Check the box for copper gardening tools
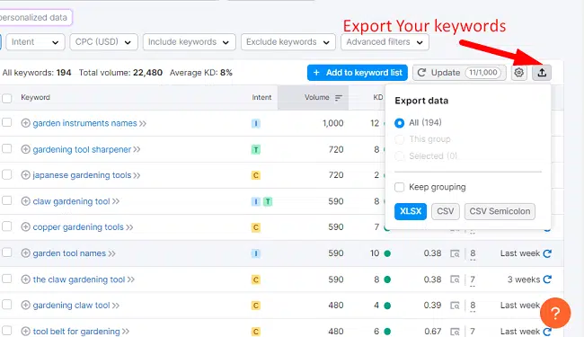This screenshot has width=584, height=337. click(6, 226)
